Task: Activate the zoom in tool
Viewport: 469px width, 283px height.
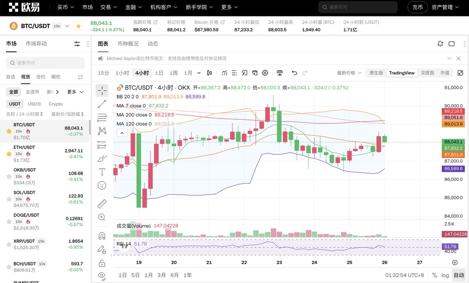Action: coord(102,217)
